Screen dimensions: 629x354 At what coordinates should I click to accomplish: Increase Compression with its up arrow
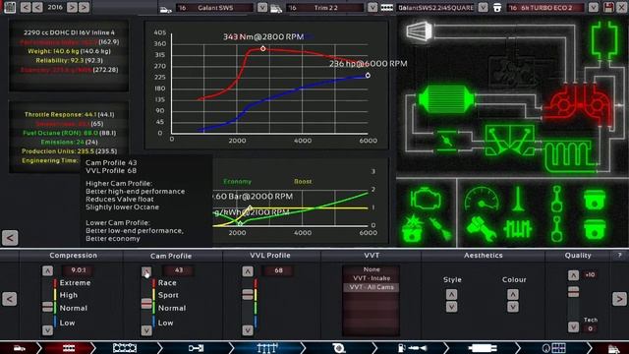[47, 271]
